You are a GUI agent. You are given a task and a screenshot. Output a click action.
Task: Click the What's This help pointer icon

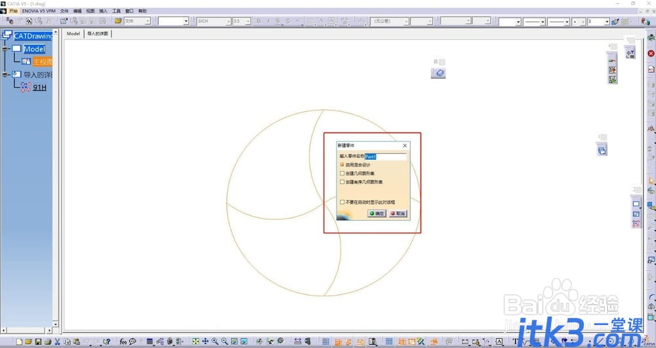(x=107, y=341)
